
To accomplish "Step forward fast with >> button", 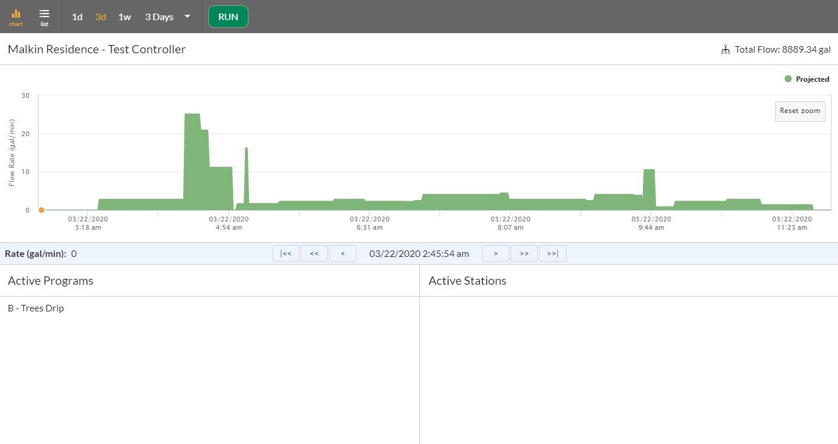I will tap(524, 253).
